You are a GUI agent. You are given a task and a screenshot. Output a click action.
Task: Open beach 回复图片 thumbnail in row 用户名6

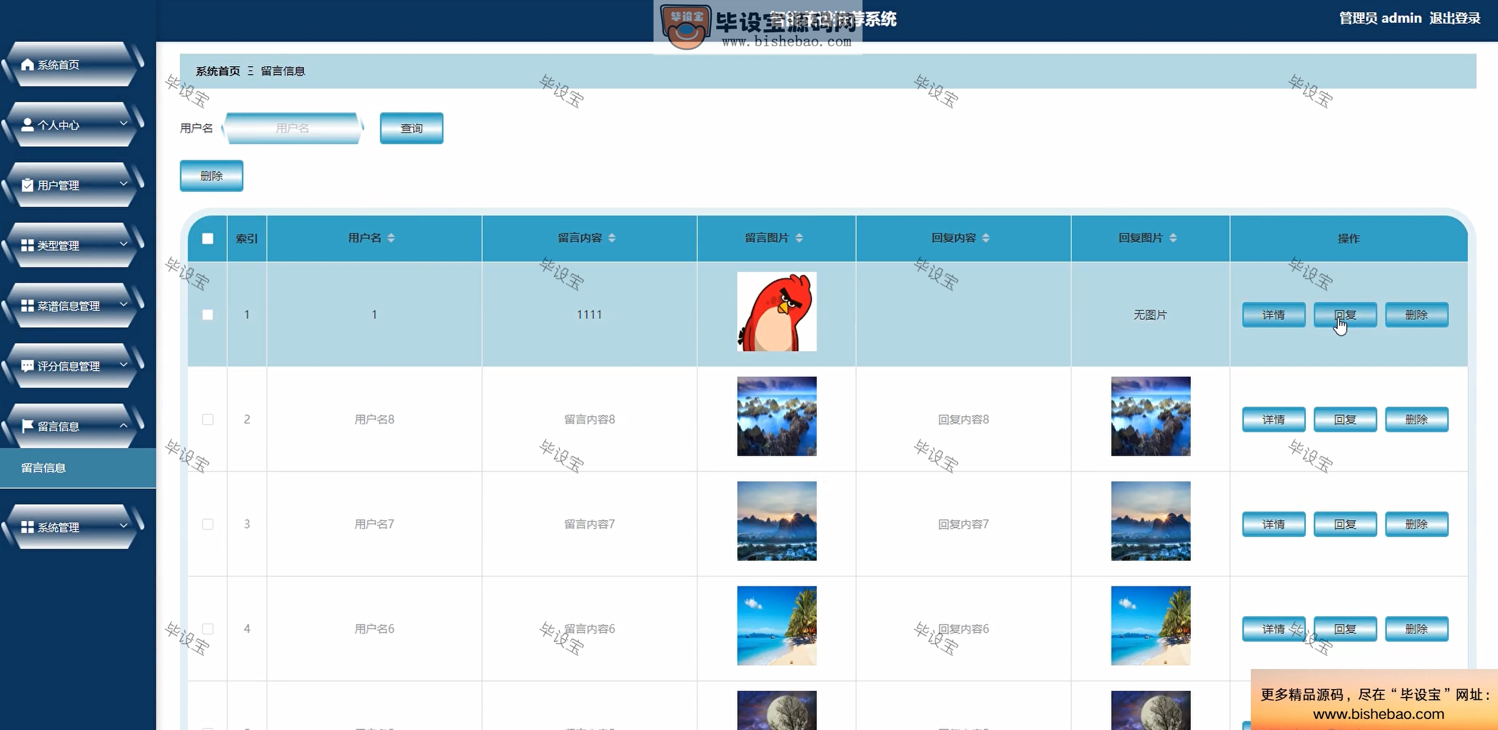[x=1150, y=626]
